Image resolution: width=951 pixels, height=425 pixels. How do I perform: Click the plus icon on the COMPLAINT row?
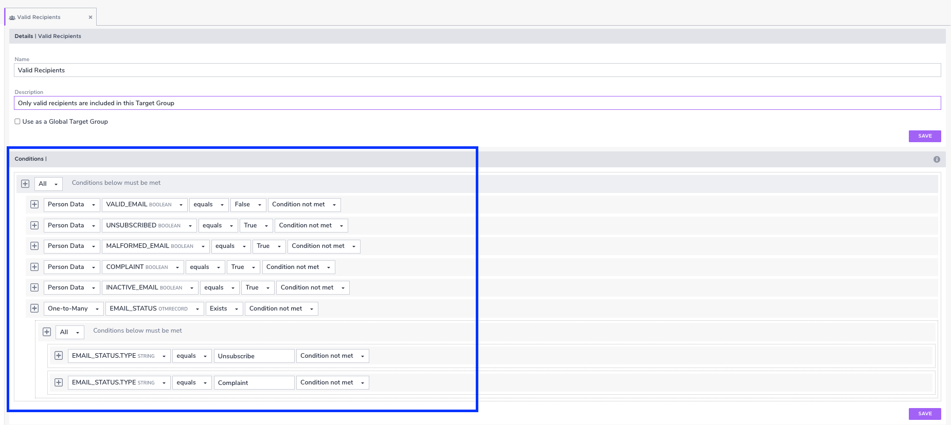pos(34,267)
